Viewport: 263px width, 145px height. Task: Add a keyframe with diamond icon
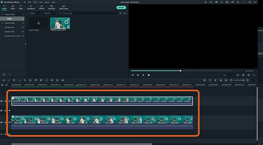(52, 80)
